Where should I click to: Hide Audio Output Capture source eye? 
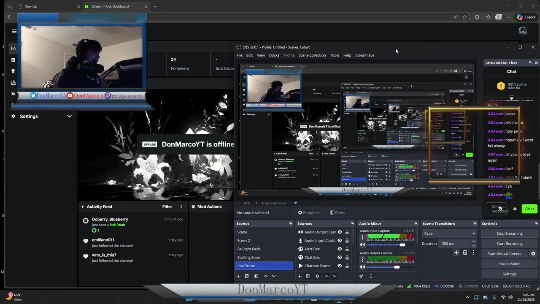click(340, 232)
